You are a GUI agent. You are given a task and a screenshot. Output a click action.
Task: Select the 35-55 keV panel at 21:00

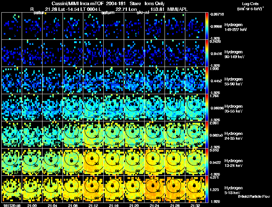(32, 108)
